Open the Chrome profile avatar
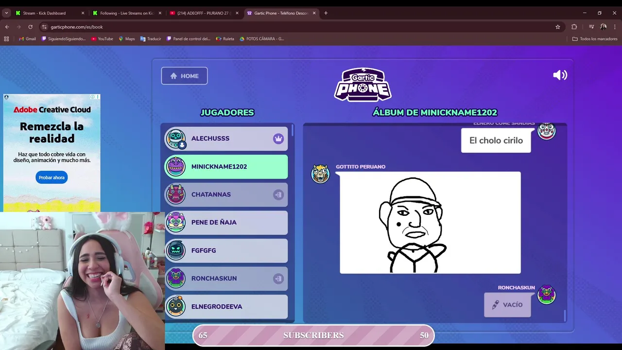The height and width of the screenshot is (350, 622). point(603,27)
